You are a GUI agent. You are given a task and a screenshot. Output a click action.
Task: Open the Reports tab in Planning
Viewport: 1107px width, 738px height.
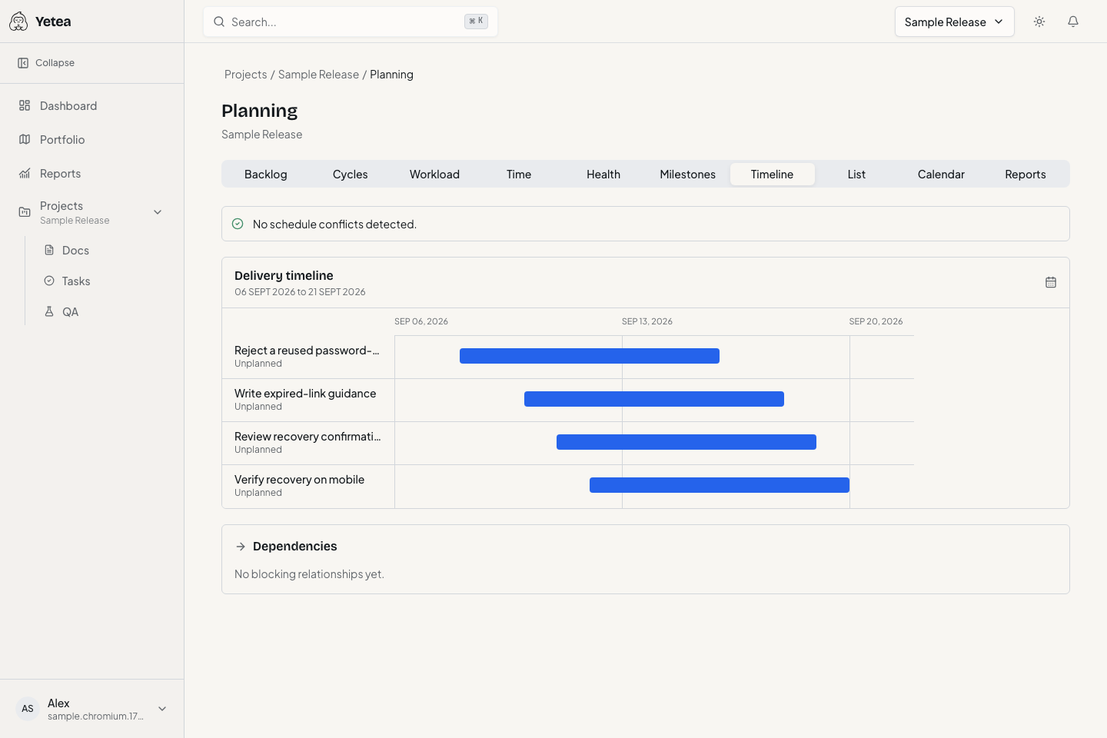1026,175
